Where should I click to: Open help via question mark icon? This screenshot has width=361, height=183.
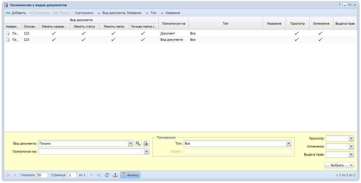(x=340, y=5)
